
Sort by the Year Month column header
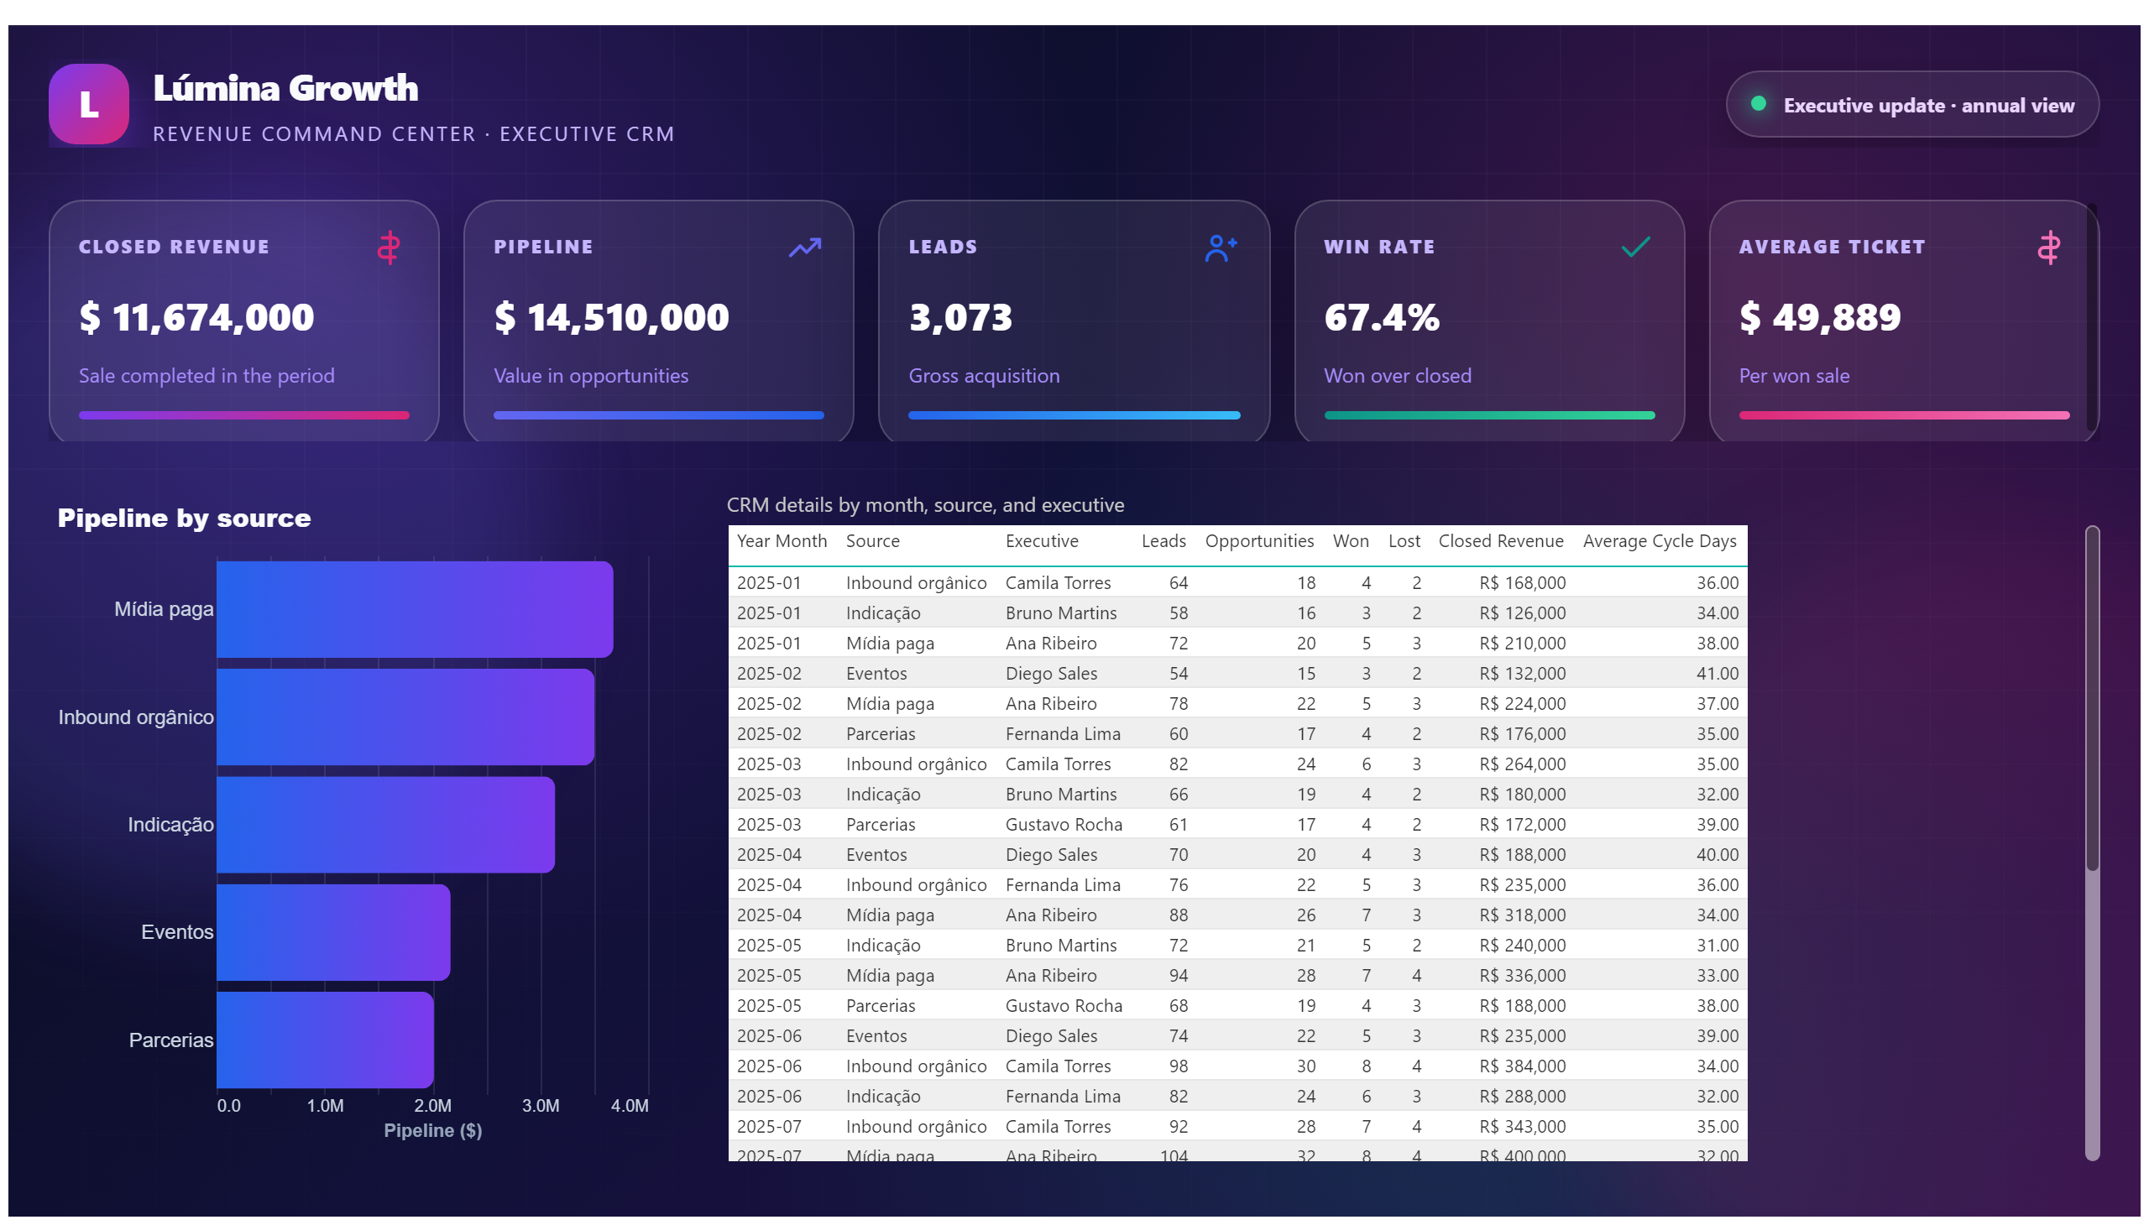782,541
